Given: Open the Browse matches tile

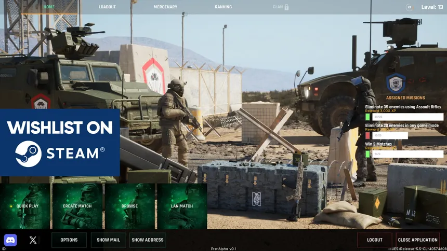Looking at the screenshot, I should pyautogui.click(x=130, y=206).
